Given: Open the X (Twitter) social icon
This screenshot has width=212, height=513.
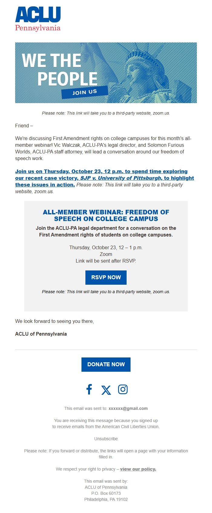Looking at the screenshot, I should pyautogui.click(x=106, y=390).
